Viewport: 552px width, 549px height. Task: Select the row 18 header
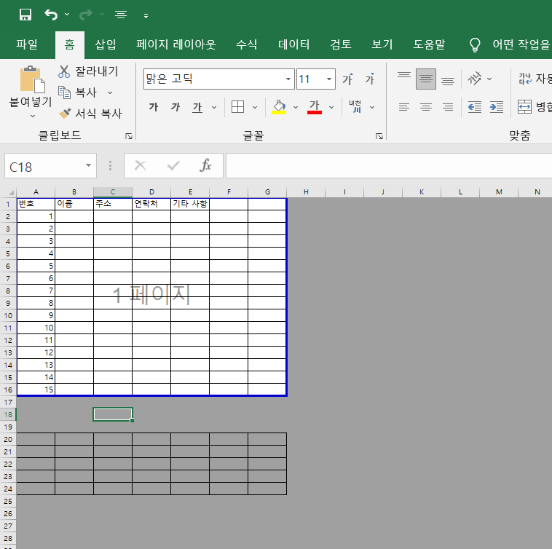click(8, 414)
